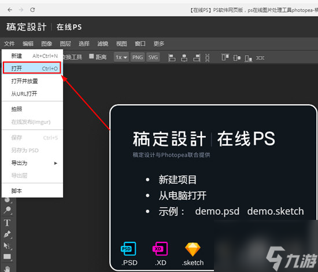
Task: Reload the page in browser
Action: click(x=32, y=9)
